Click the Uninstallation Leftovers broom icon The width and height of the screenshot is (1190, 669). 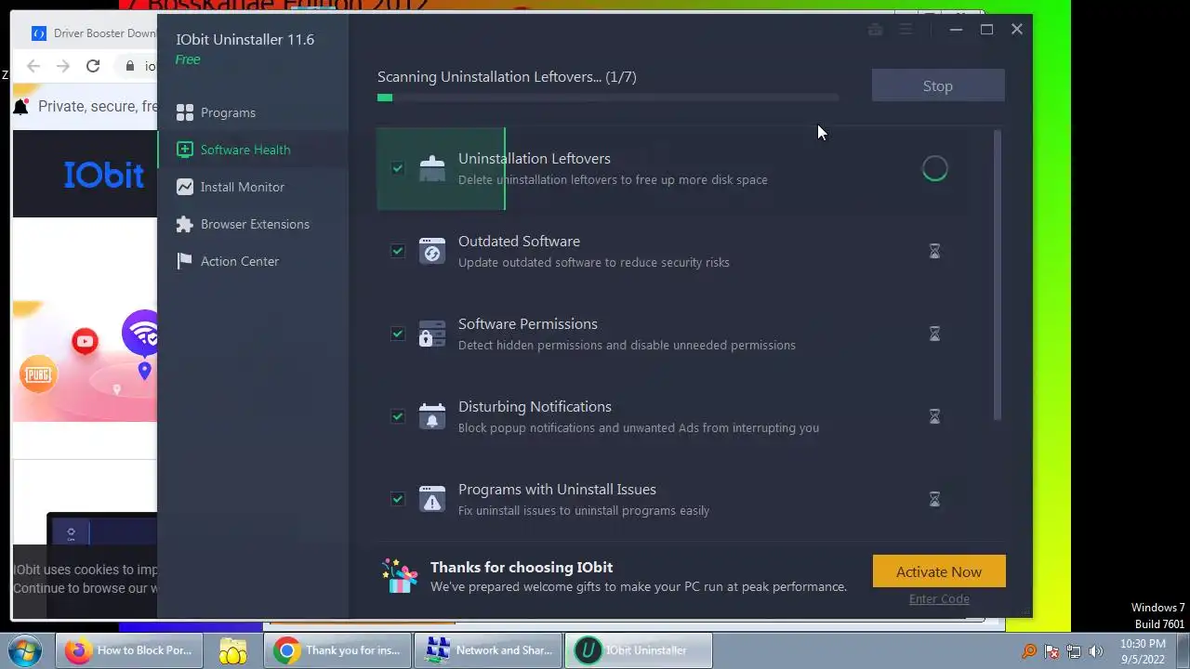coord(432,168)
